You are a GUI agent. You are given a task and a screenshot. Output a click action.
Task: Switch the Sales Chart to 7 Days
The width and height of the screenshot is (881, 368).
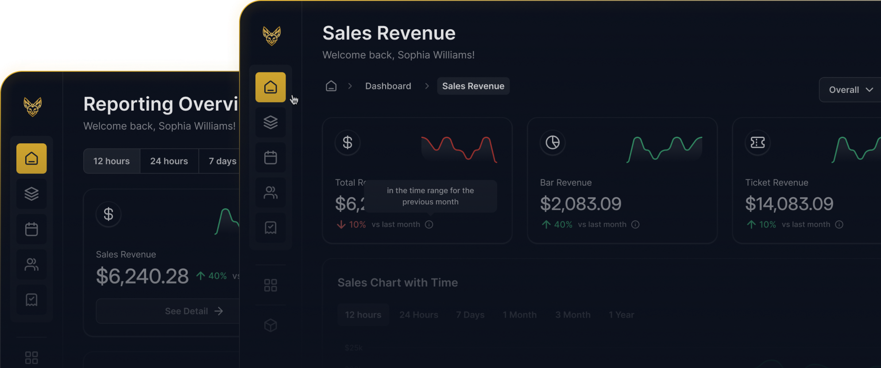coord(470,314)
